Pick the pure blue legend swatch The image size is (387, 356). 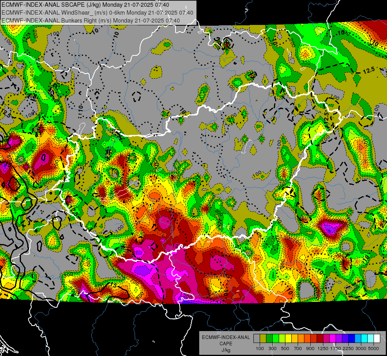352,339
